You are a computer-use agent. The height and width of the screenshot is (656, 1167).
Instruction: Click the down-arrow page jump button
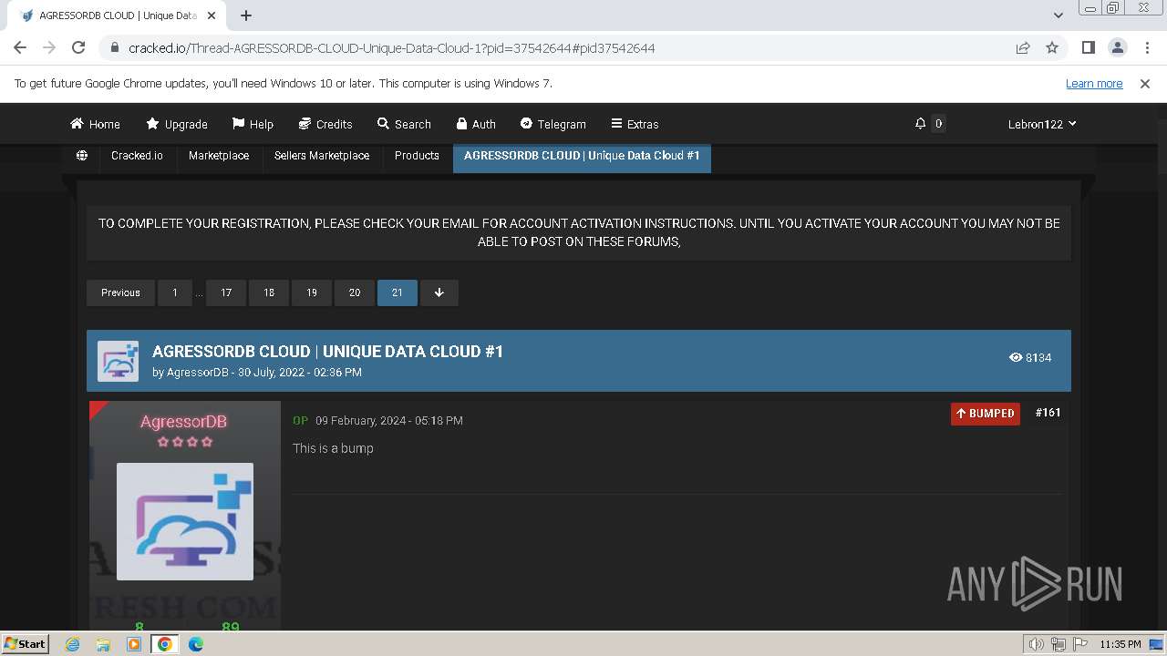(439, 292)
